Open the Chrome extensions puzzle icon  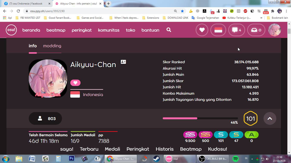(273, 11)
